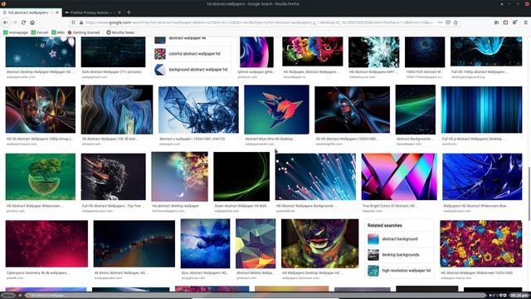Open the blue polygon Abstract Wallpapers HD image
Viewport: 531px width, 299px height.
tap(205, 243)
